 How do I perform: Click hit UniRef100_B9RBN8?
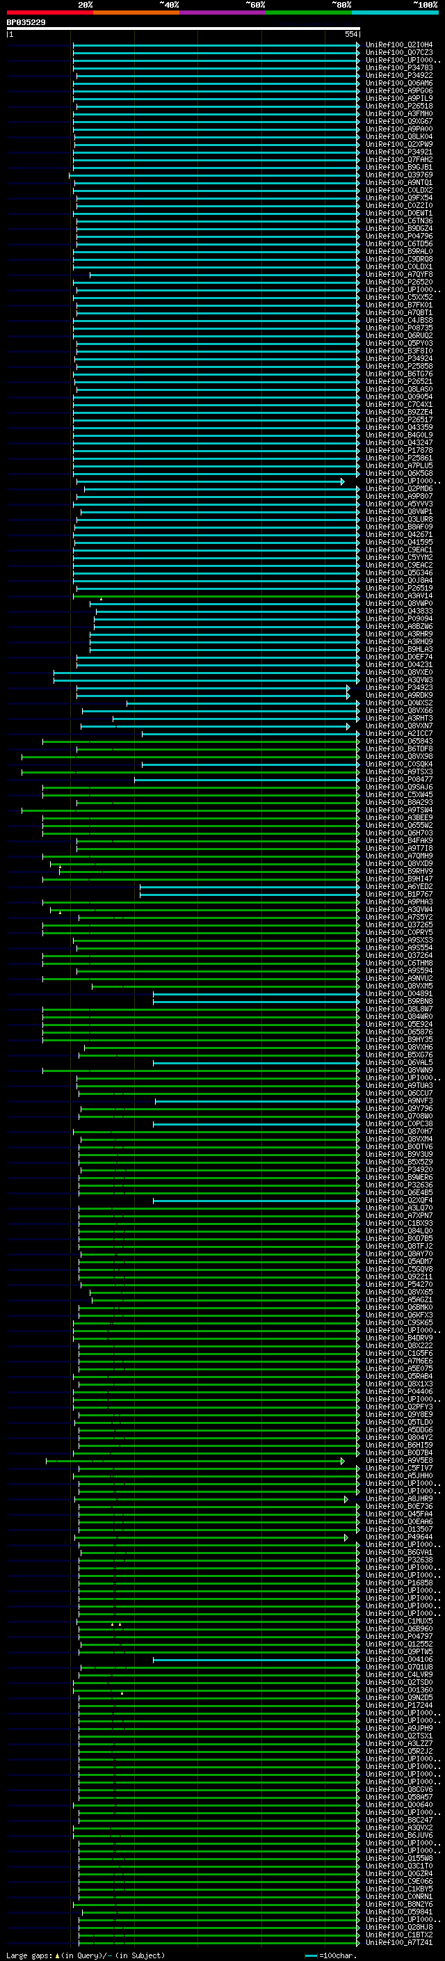click(399, 1002)
